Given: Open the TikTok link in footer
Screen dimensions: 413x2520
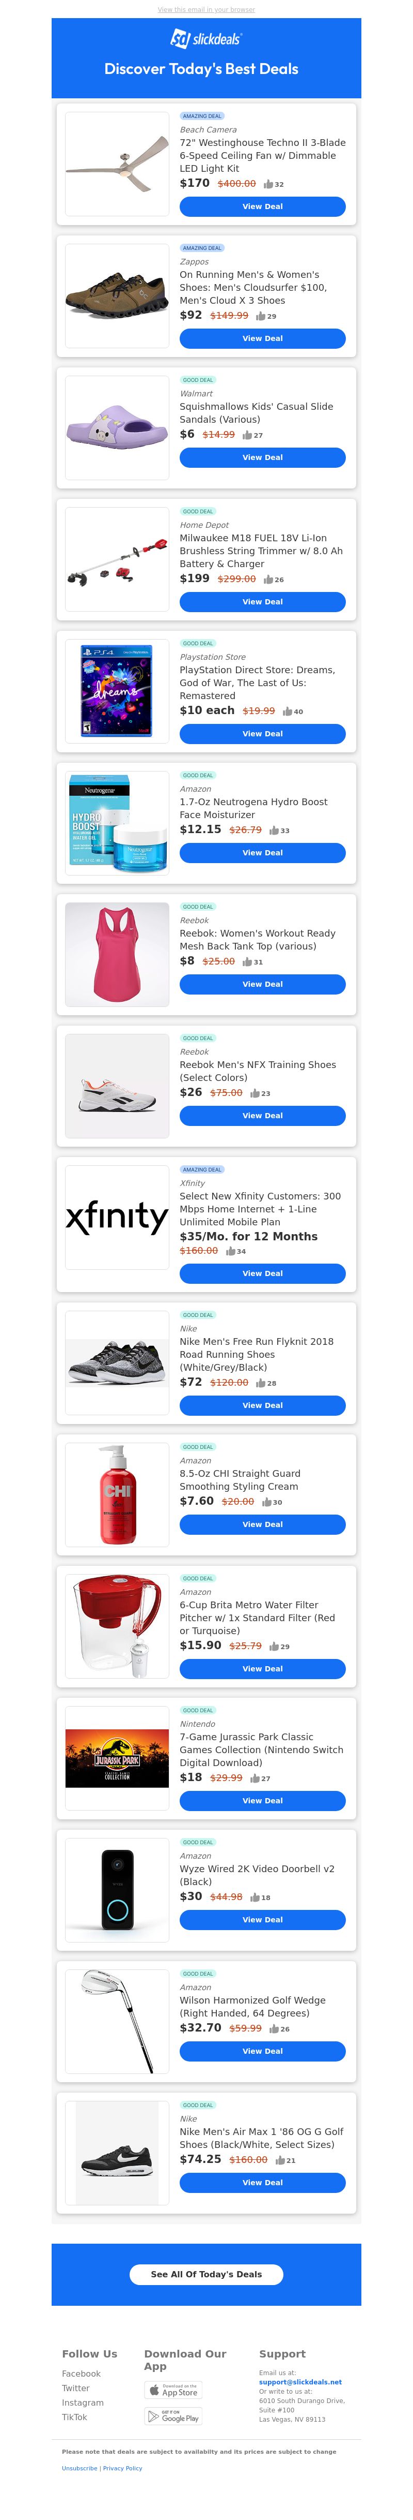Looking at the screenshot, I should tap(74, 2417).
